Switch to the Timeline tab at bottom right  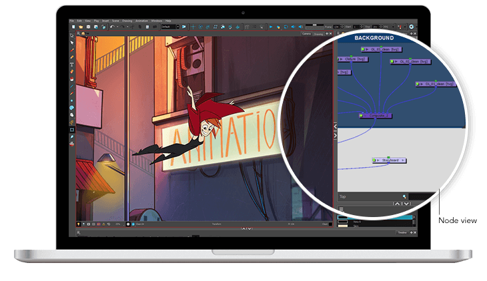click(402, 232)
